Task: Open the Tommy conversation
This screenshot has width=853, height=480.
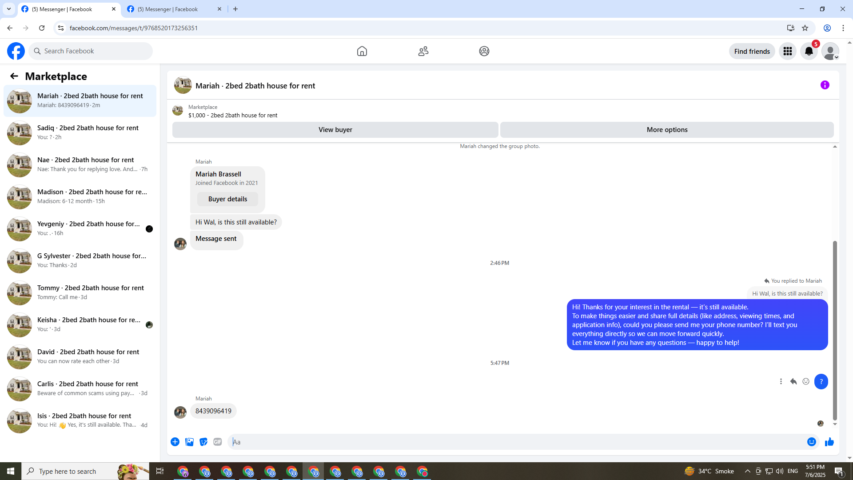Action: tap(80, 293)
